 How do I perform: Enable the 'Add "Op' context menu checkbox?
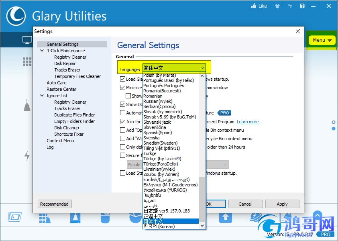pos(123,130)
